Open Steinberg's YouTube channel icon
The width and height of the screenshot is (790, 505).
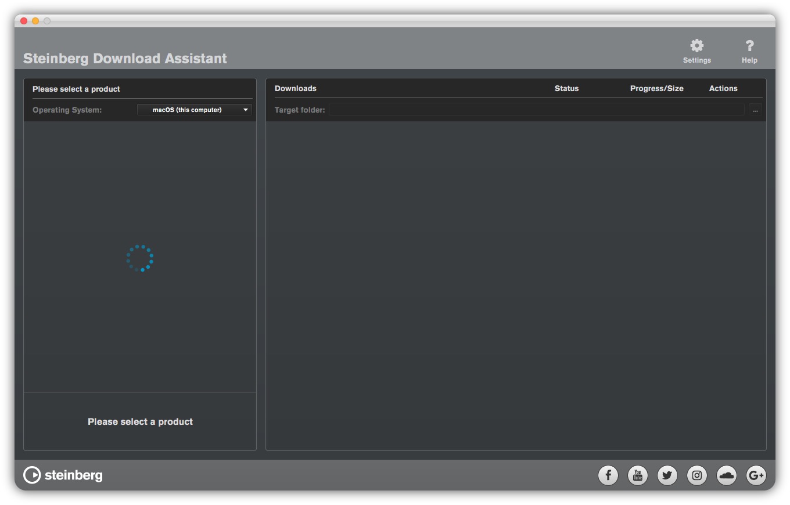click(638, 476)
